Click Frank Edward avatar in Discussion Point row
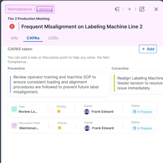The image size is (163, 163). coord(87,128)
